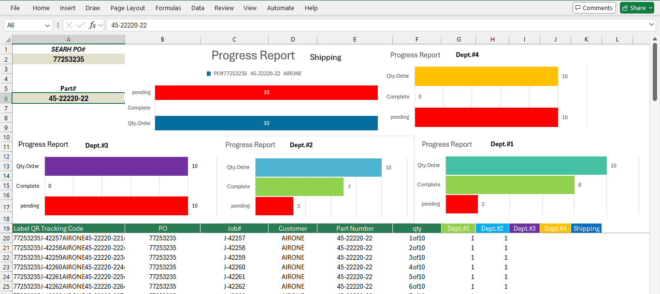Screen dimensions: 660x294
Task: Click the vertical ellipsis next to Name Box
Action: [x=58, y=25]
